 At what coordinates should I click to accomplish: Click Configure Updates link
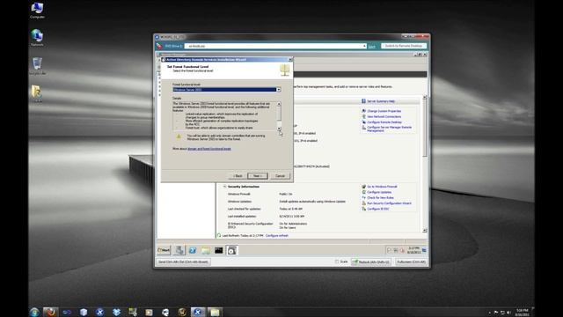[x=379, y=192]
